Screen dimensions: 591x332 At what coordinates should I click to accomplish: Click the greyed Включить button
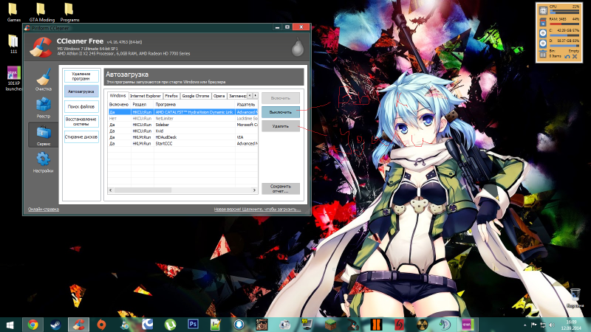coord(281,98)
